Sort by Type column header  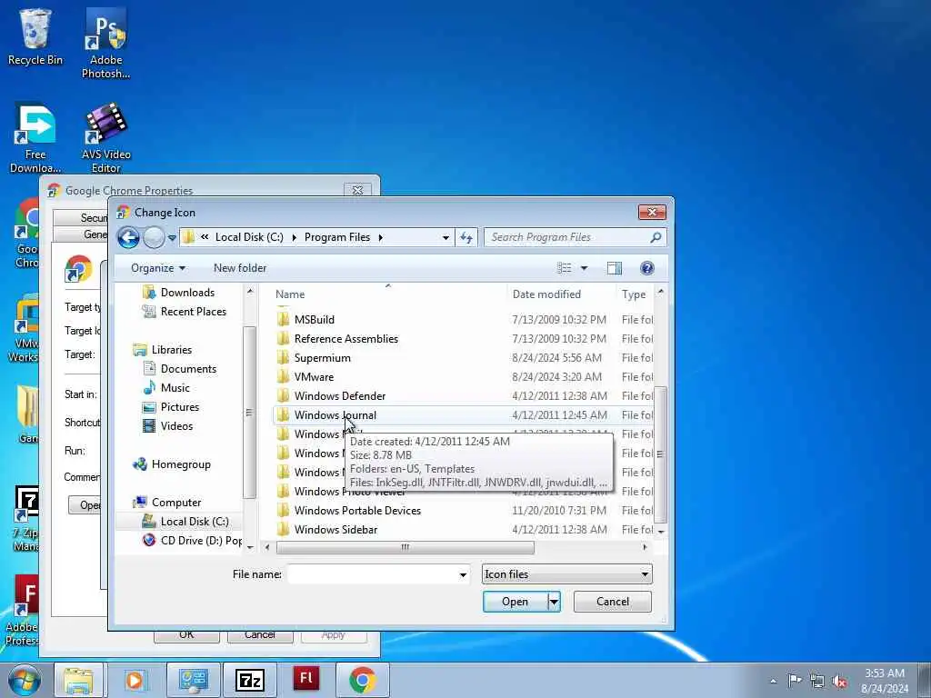pyautogui.click(x=634, y=294)
